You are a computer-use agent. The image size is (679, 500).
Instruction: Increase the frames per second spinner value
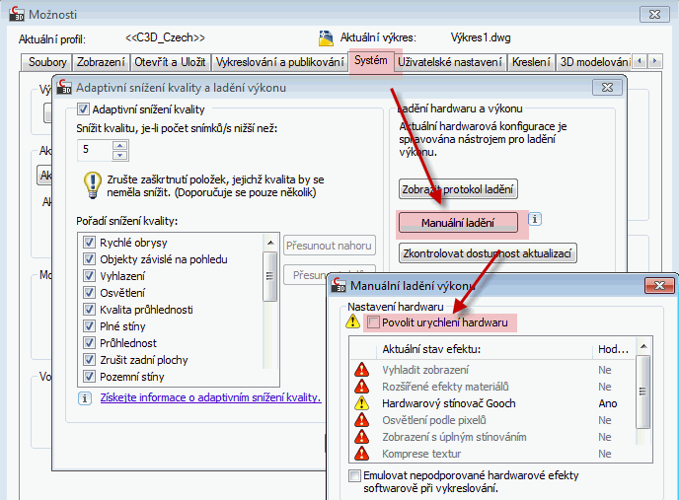click(x=120, y=146)
